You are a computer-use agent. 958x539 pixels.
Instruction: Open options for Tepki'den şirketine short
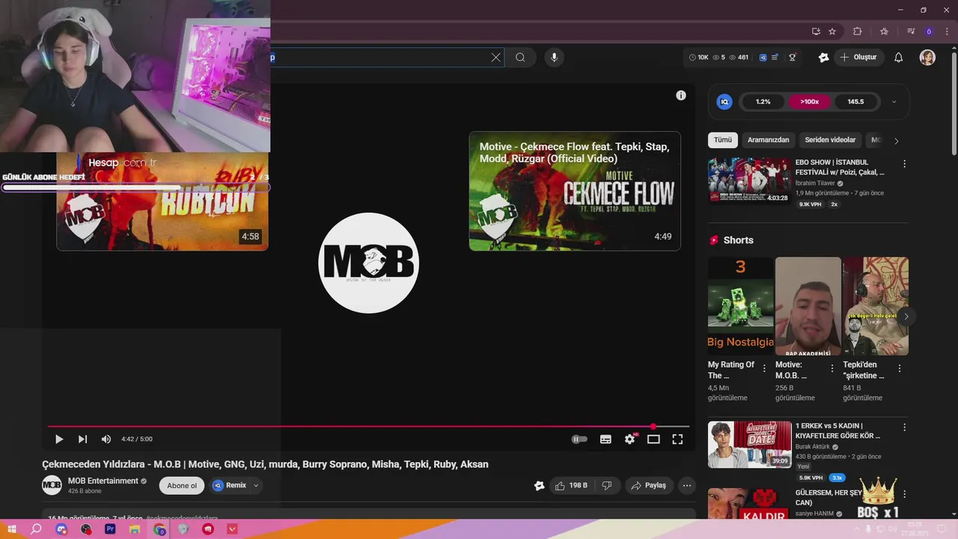(899, 368)
